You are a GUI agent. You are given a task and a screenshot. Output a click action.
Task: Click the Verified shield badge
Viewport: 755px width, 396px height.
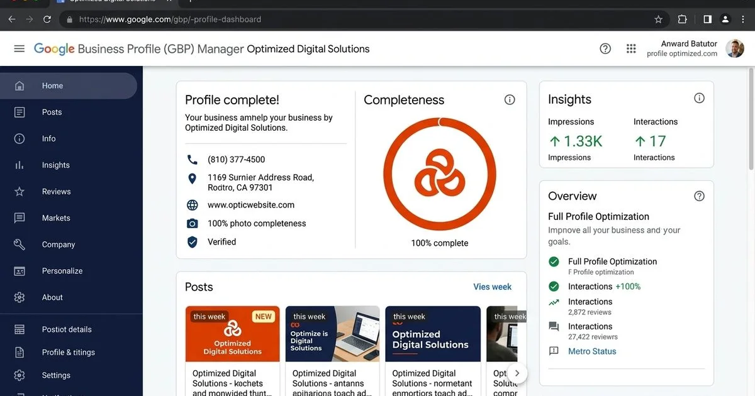[193, 242]
